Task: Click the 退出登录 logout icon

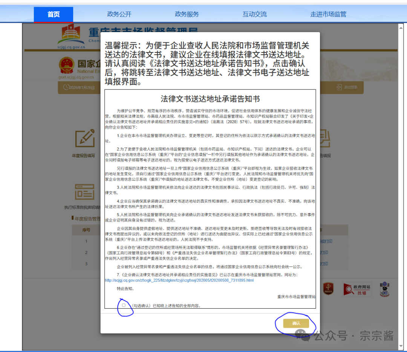Action: (x=339, y=87)
